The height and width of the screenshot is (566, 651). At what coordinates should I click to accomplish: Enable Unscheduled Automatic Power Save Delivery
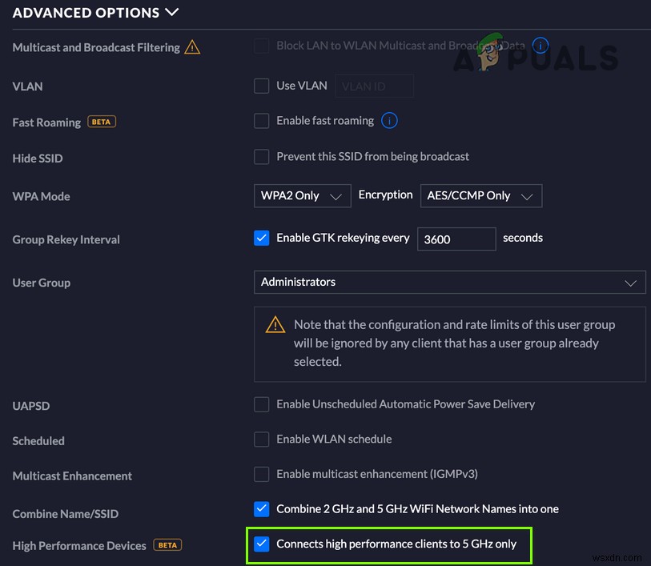point(262,404)
